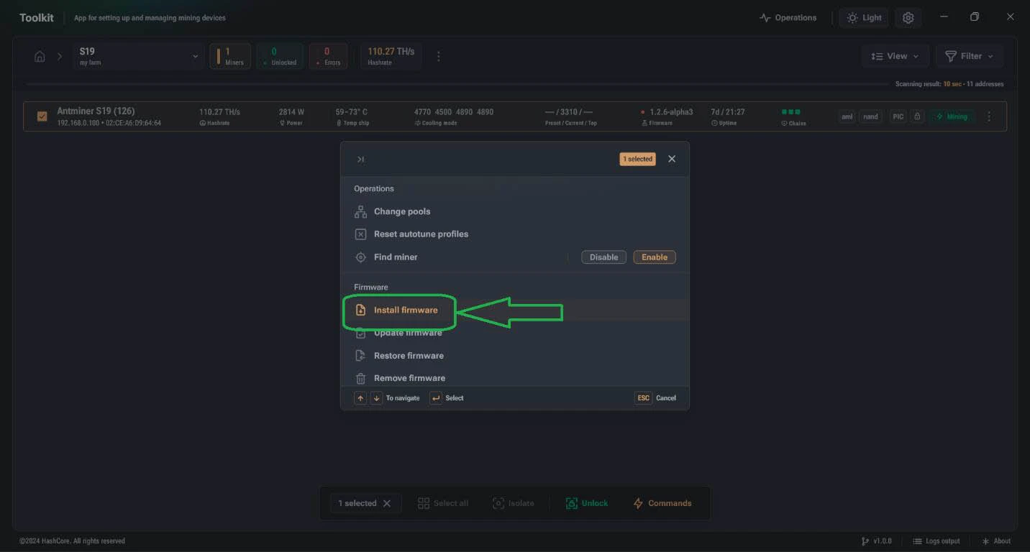Click the Mining status badge
Screen dimensions: 1030x552
pyautogui.click(x=952, y=116)
